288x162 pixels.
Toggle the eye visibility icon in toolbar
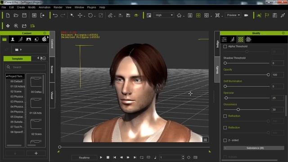point(136,15)
